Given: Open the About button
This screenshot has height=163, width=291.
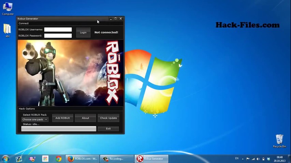Looking at the screenshot, I should (85, 118).
